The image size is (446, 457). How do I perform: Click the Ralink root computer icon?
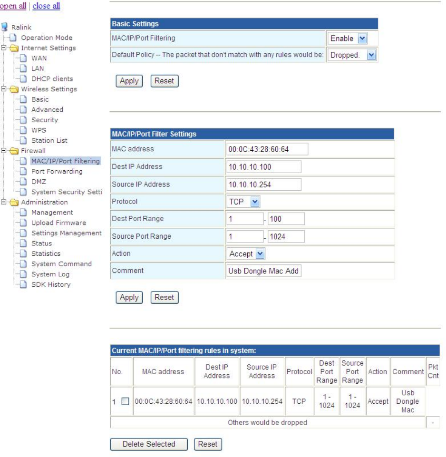pyautogui.click(x=4, y=27)
